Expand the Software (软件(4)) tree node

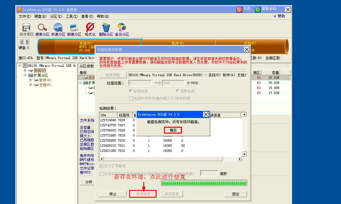click(x=30, y=80)
